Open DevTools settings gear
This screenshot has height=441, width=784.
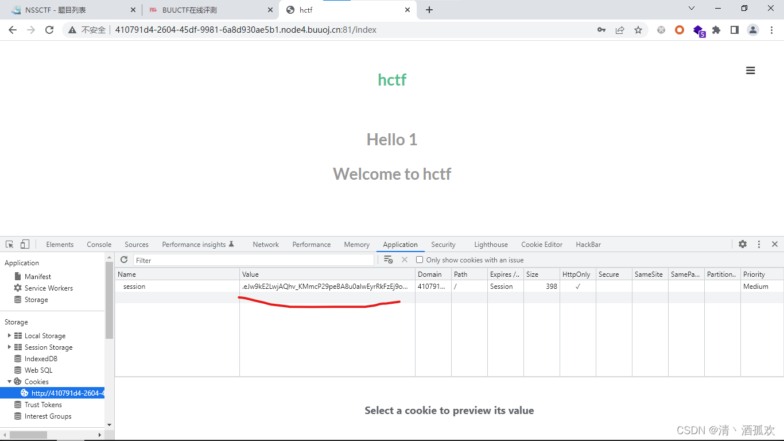tap(743, 244)
